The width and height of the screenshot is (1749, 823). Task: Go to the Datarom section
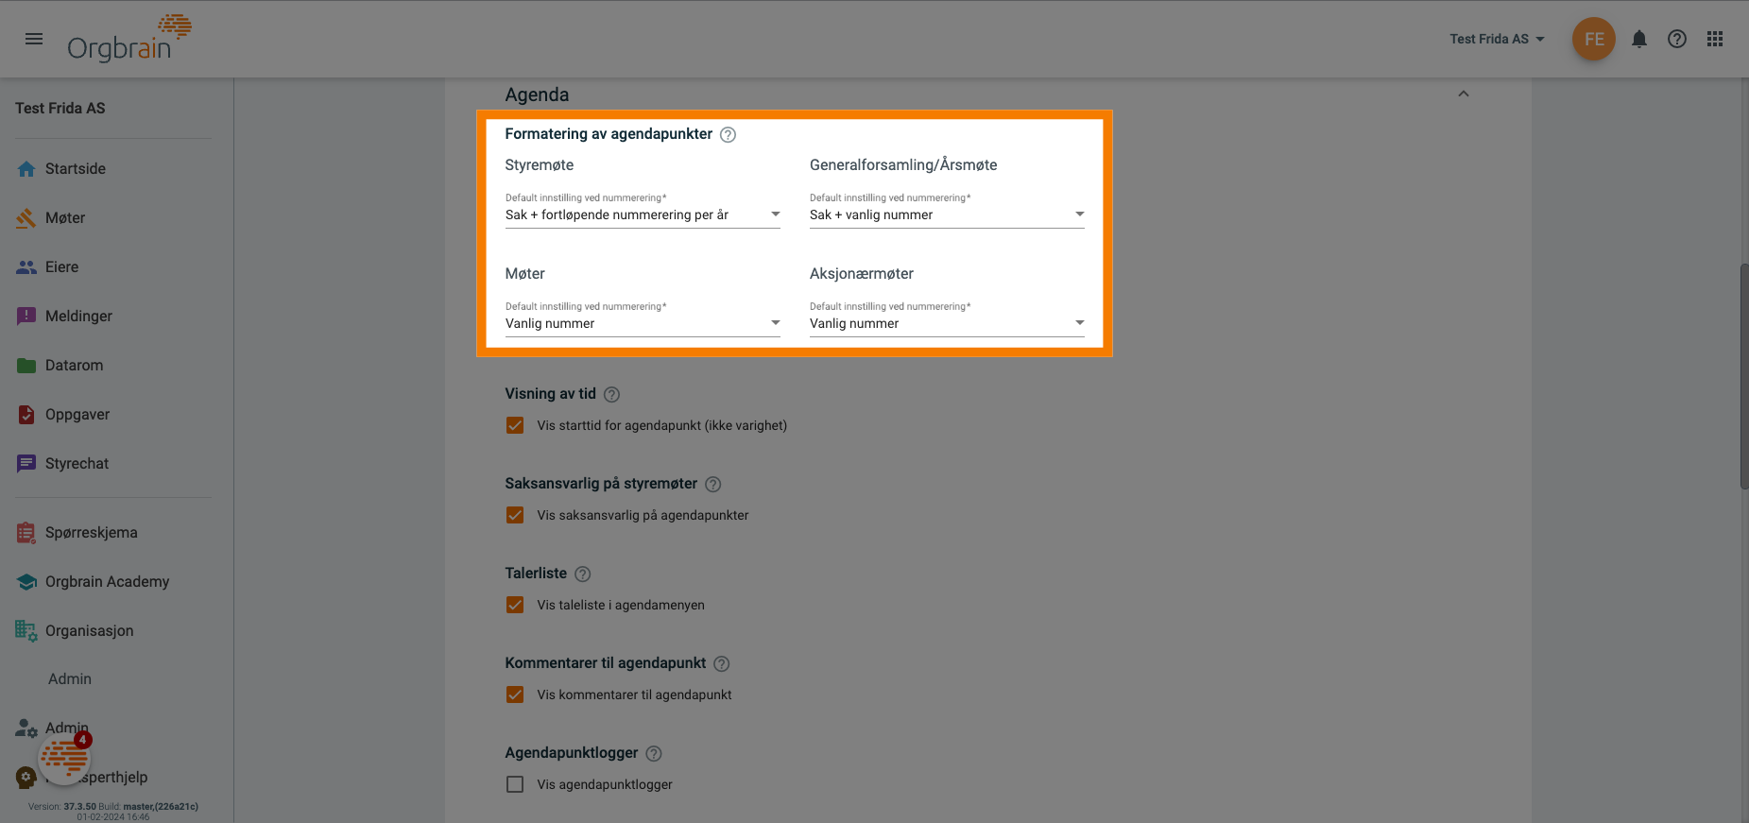point(74,365)
